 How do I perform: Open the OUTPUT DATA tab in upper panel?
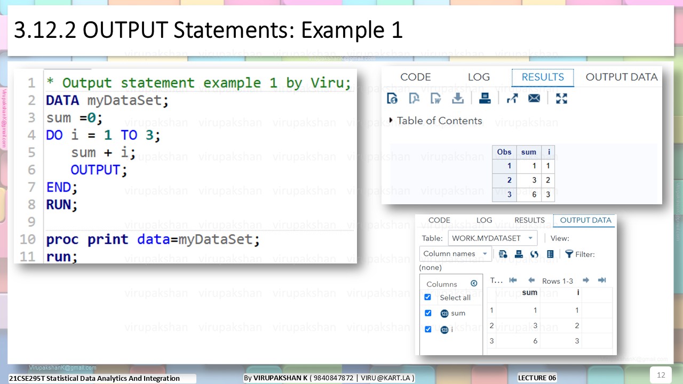tap(622, 77)
